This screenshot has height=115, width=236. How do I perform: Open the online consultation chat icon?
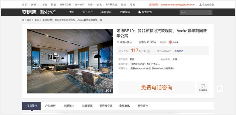coord(203,86)
